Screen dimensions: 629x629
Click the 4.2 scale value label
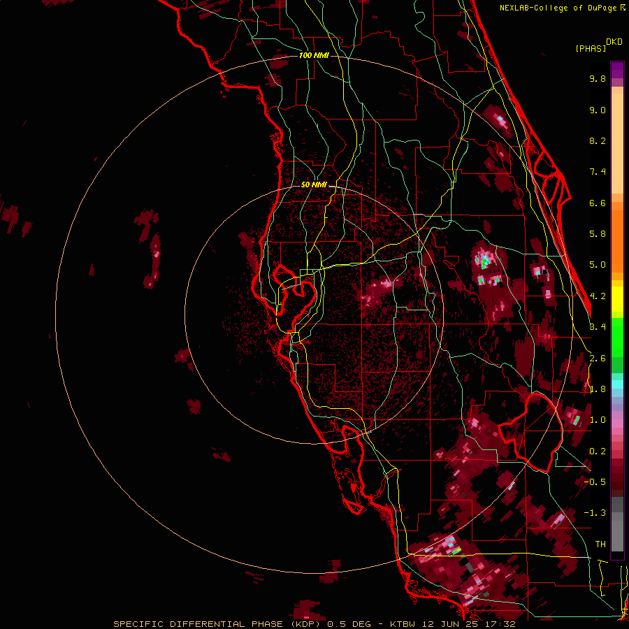click(598, 296)
